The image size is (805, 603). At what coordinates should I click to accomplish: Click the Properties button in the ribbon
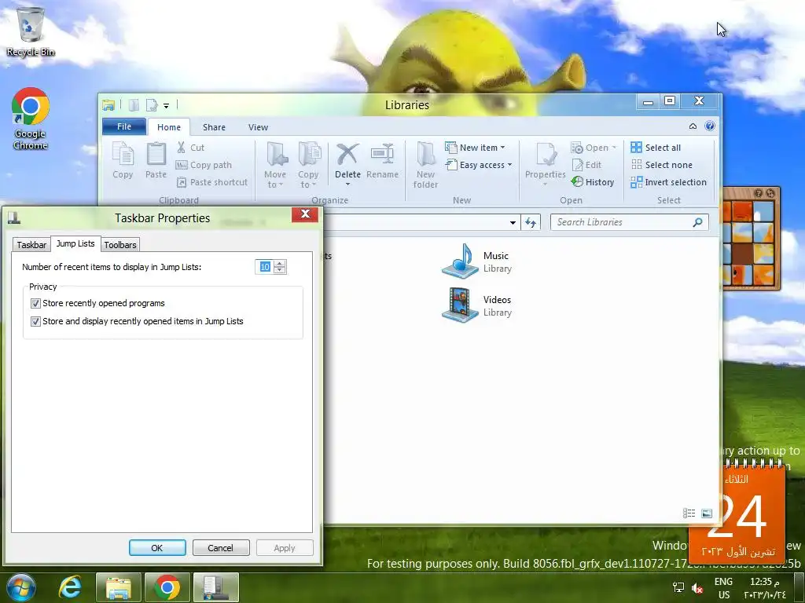(546, 165)
